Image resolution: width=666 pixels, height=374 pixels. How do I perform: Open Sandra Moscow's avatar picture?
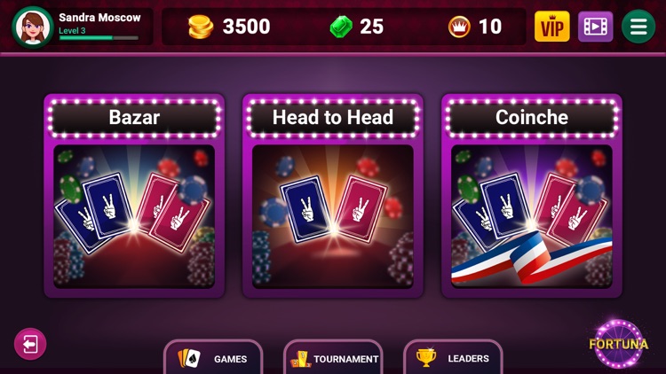[33, 27]
